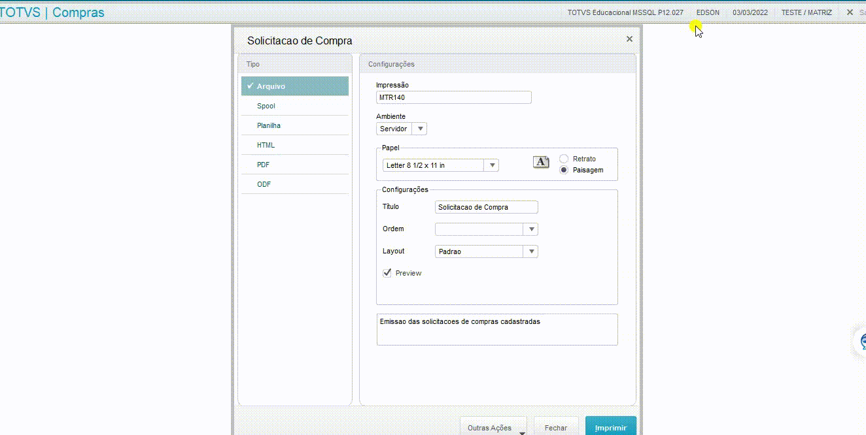The image size is (866, 435).
Task: Select the Arquivo output type
Action: coord(294,86)
